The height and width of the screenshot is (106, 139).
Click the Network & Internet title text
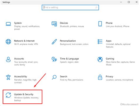tap(24, 41)
